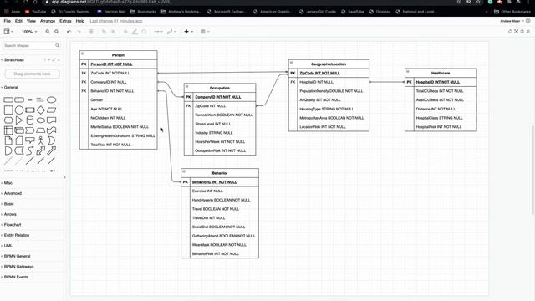This screenshot has width=535, height=301.
Task: Open the Other Bookmarks folder
Action: [x=512, y=12]
